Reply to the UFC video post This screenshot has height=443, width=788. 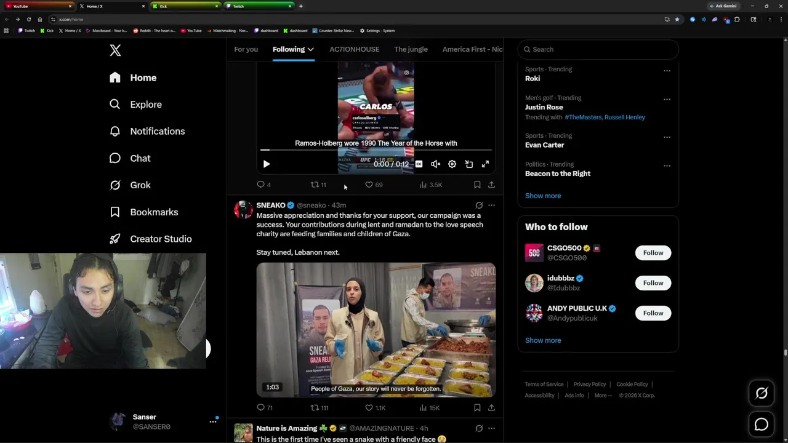(263, 185)
